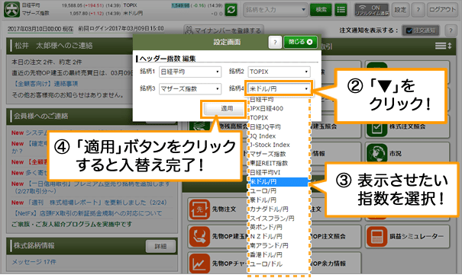Select JQ Index option

tap(263, 136)
